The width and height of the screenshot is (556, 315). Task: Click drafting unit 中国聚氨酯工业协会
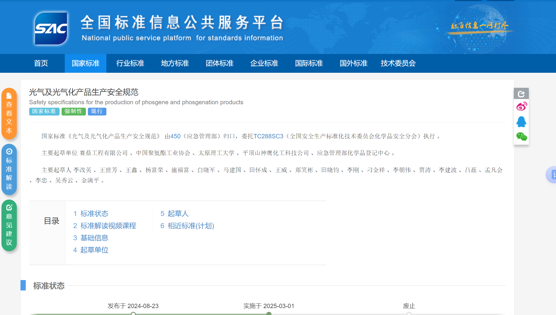pos(163,153)
